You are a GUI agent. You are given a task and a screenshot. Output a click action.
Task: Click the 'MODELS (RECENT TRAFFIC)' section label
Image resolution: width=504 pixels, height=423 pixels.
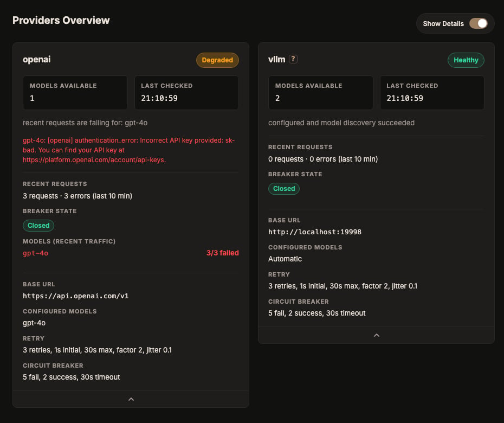(x=69, y=241)
